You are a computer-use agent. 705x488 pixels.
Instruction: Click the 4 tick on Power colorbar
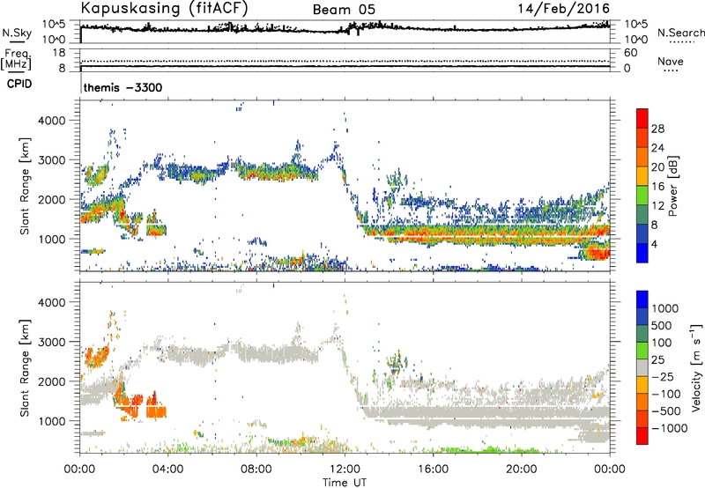[x=654, y=244]
